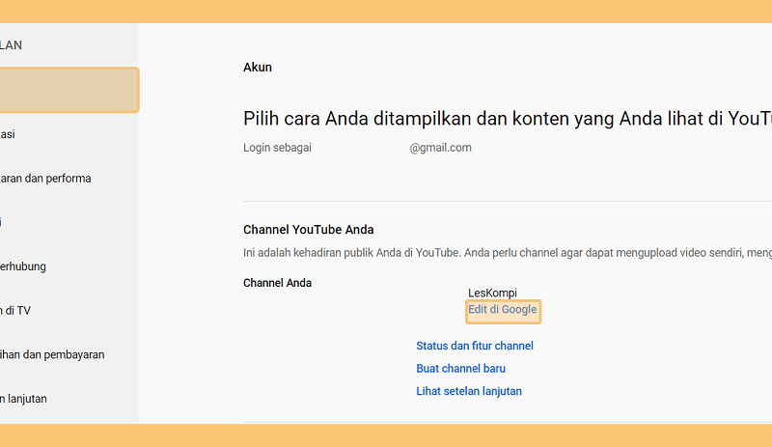This screenshot has width=772, height=447.
Task: Click the Akun section title
Action: point(258,67)
